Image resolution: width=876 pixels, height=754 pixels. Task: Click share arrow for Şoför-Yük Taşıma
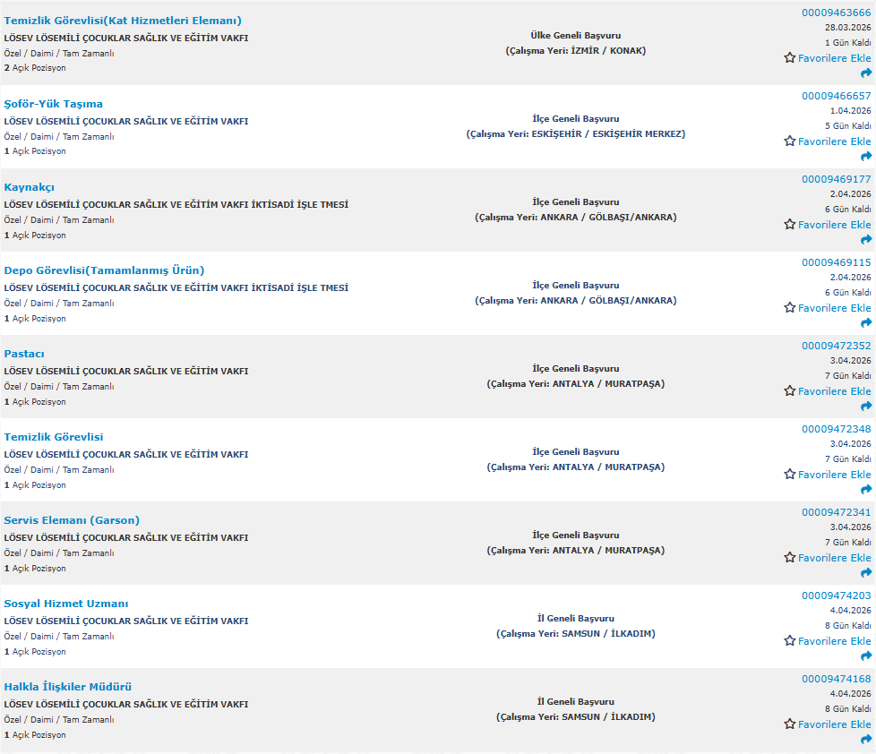point(866,157)
